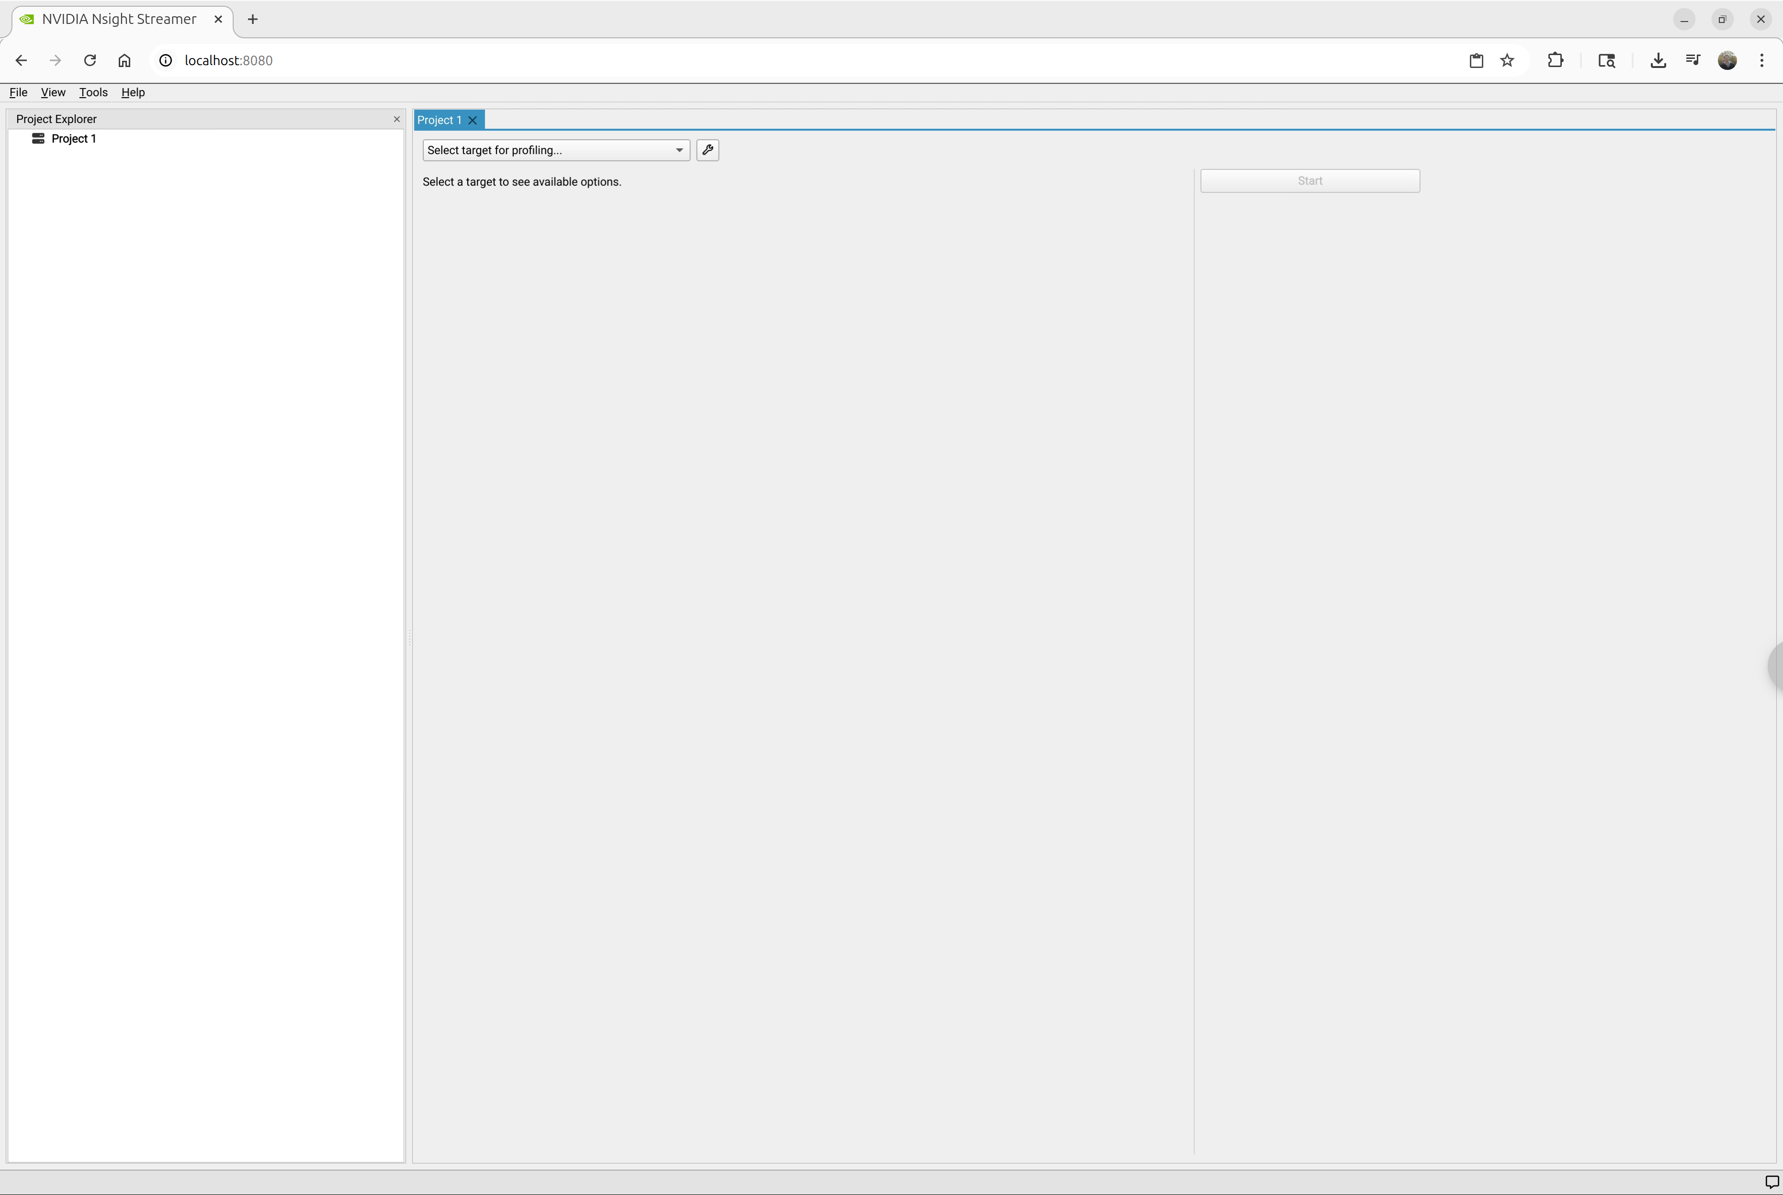Close the Project 1 tab
This screenshot has width=1783, height=1195.
[473, 121]
